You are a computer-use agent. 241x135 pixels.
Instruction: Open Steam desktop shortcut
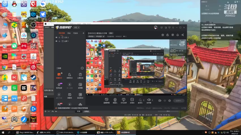33,78
